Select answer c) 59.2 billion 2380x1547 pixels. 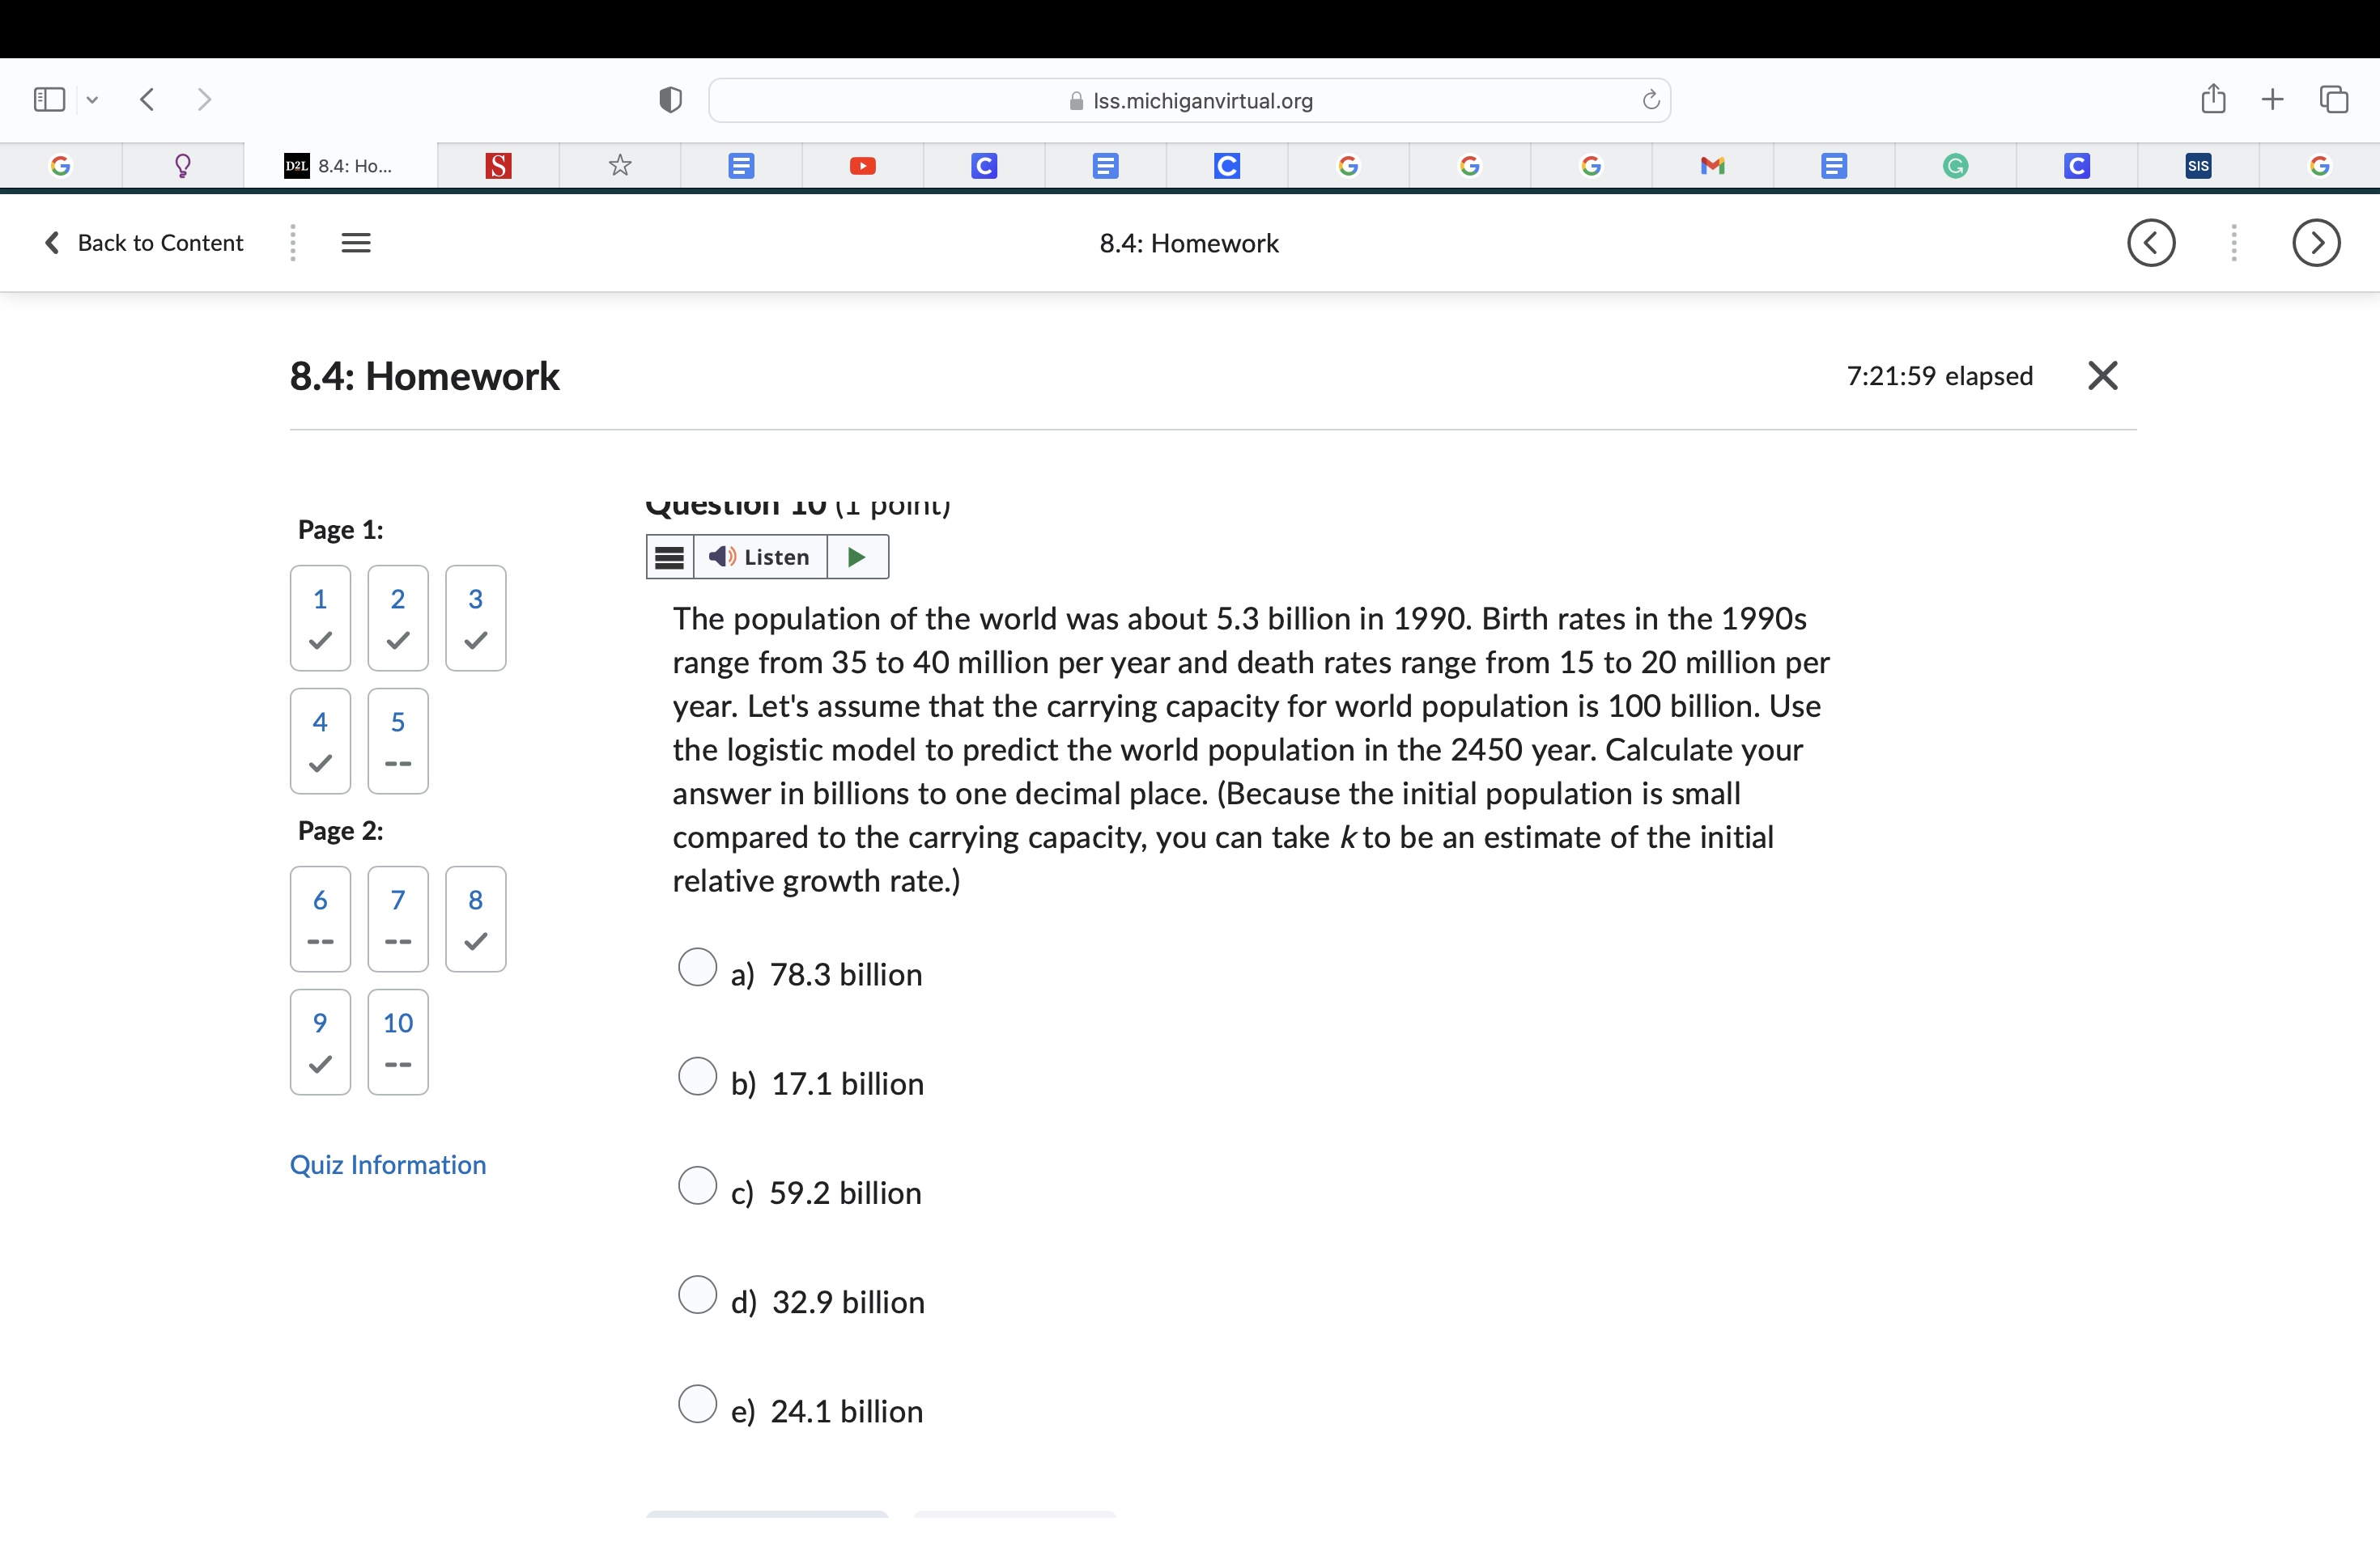(699, 1185)
